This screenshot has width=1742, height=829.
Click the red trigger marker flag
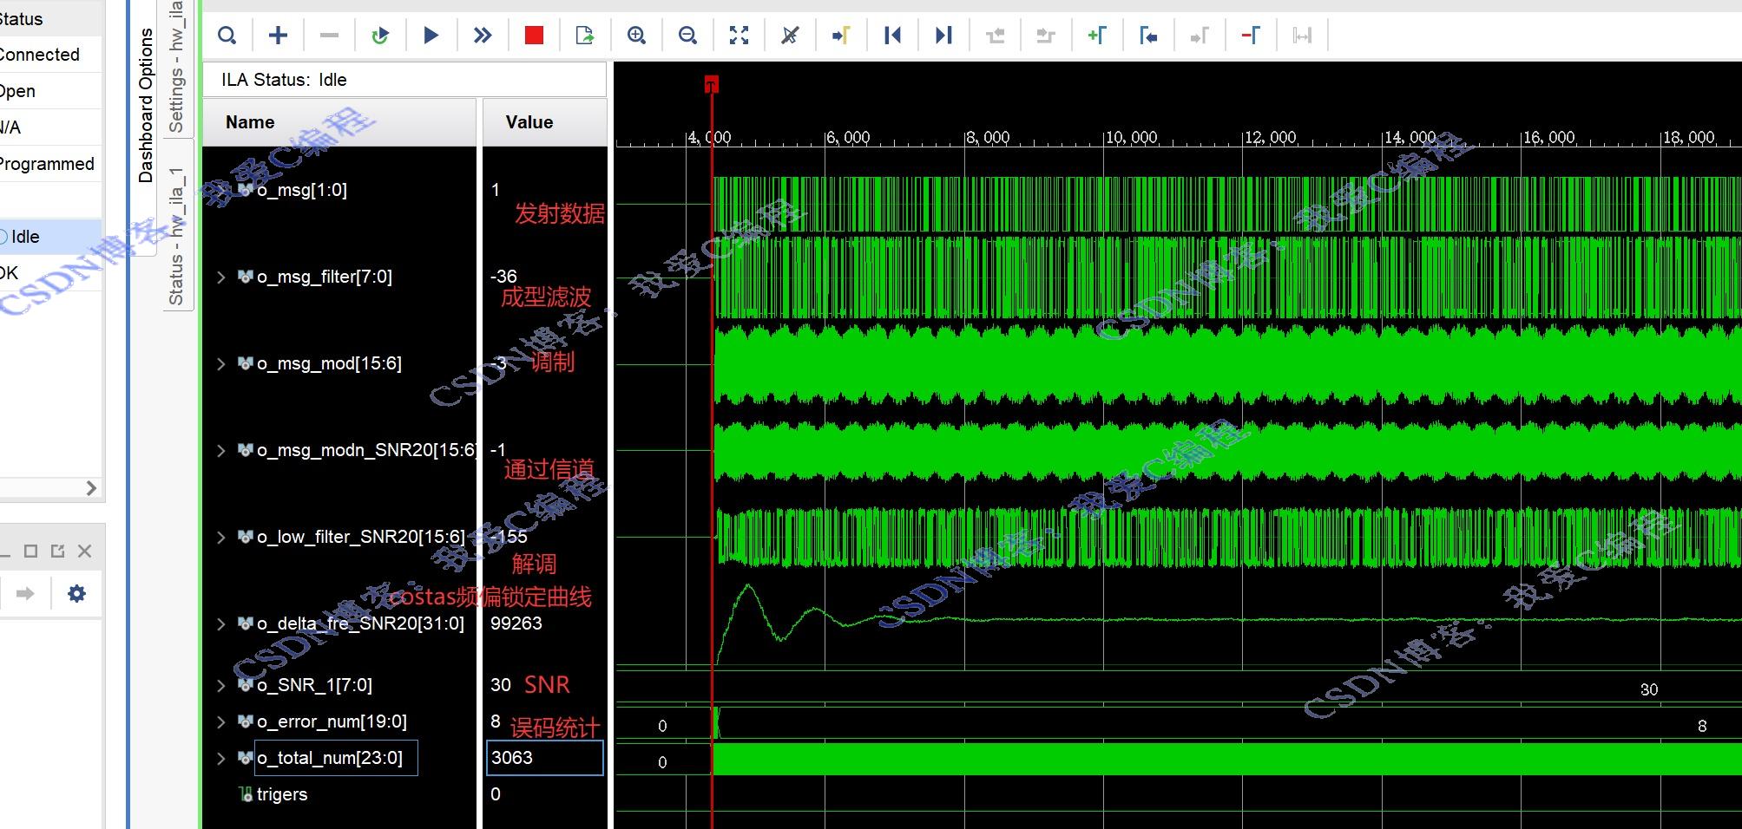tap(712, 84)
